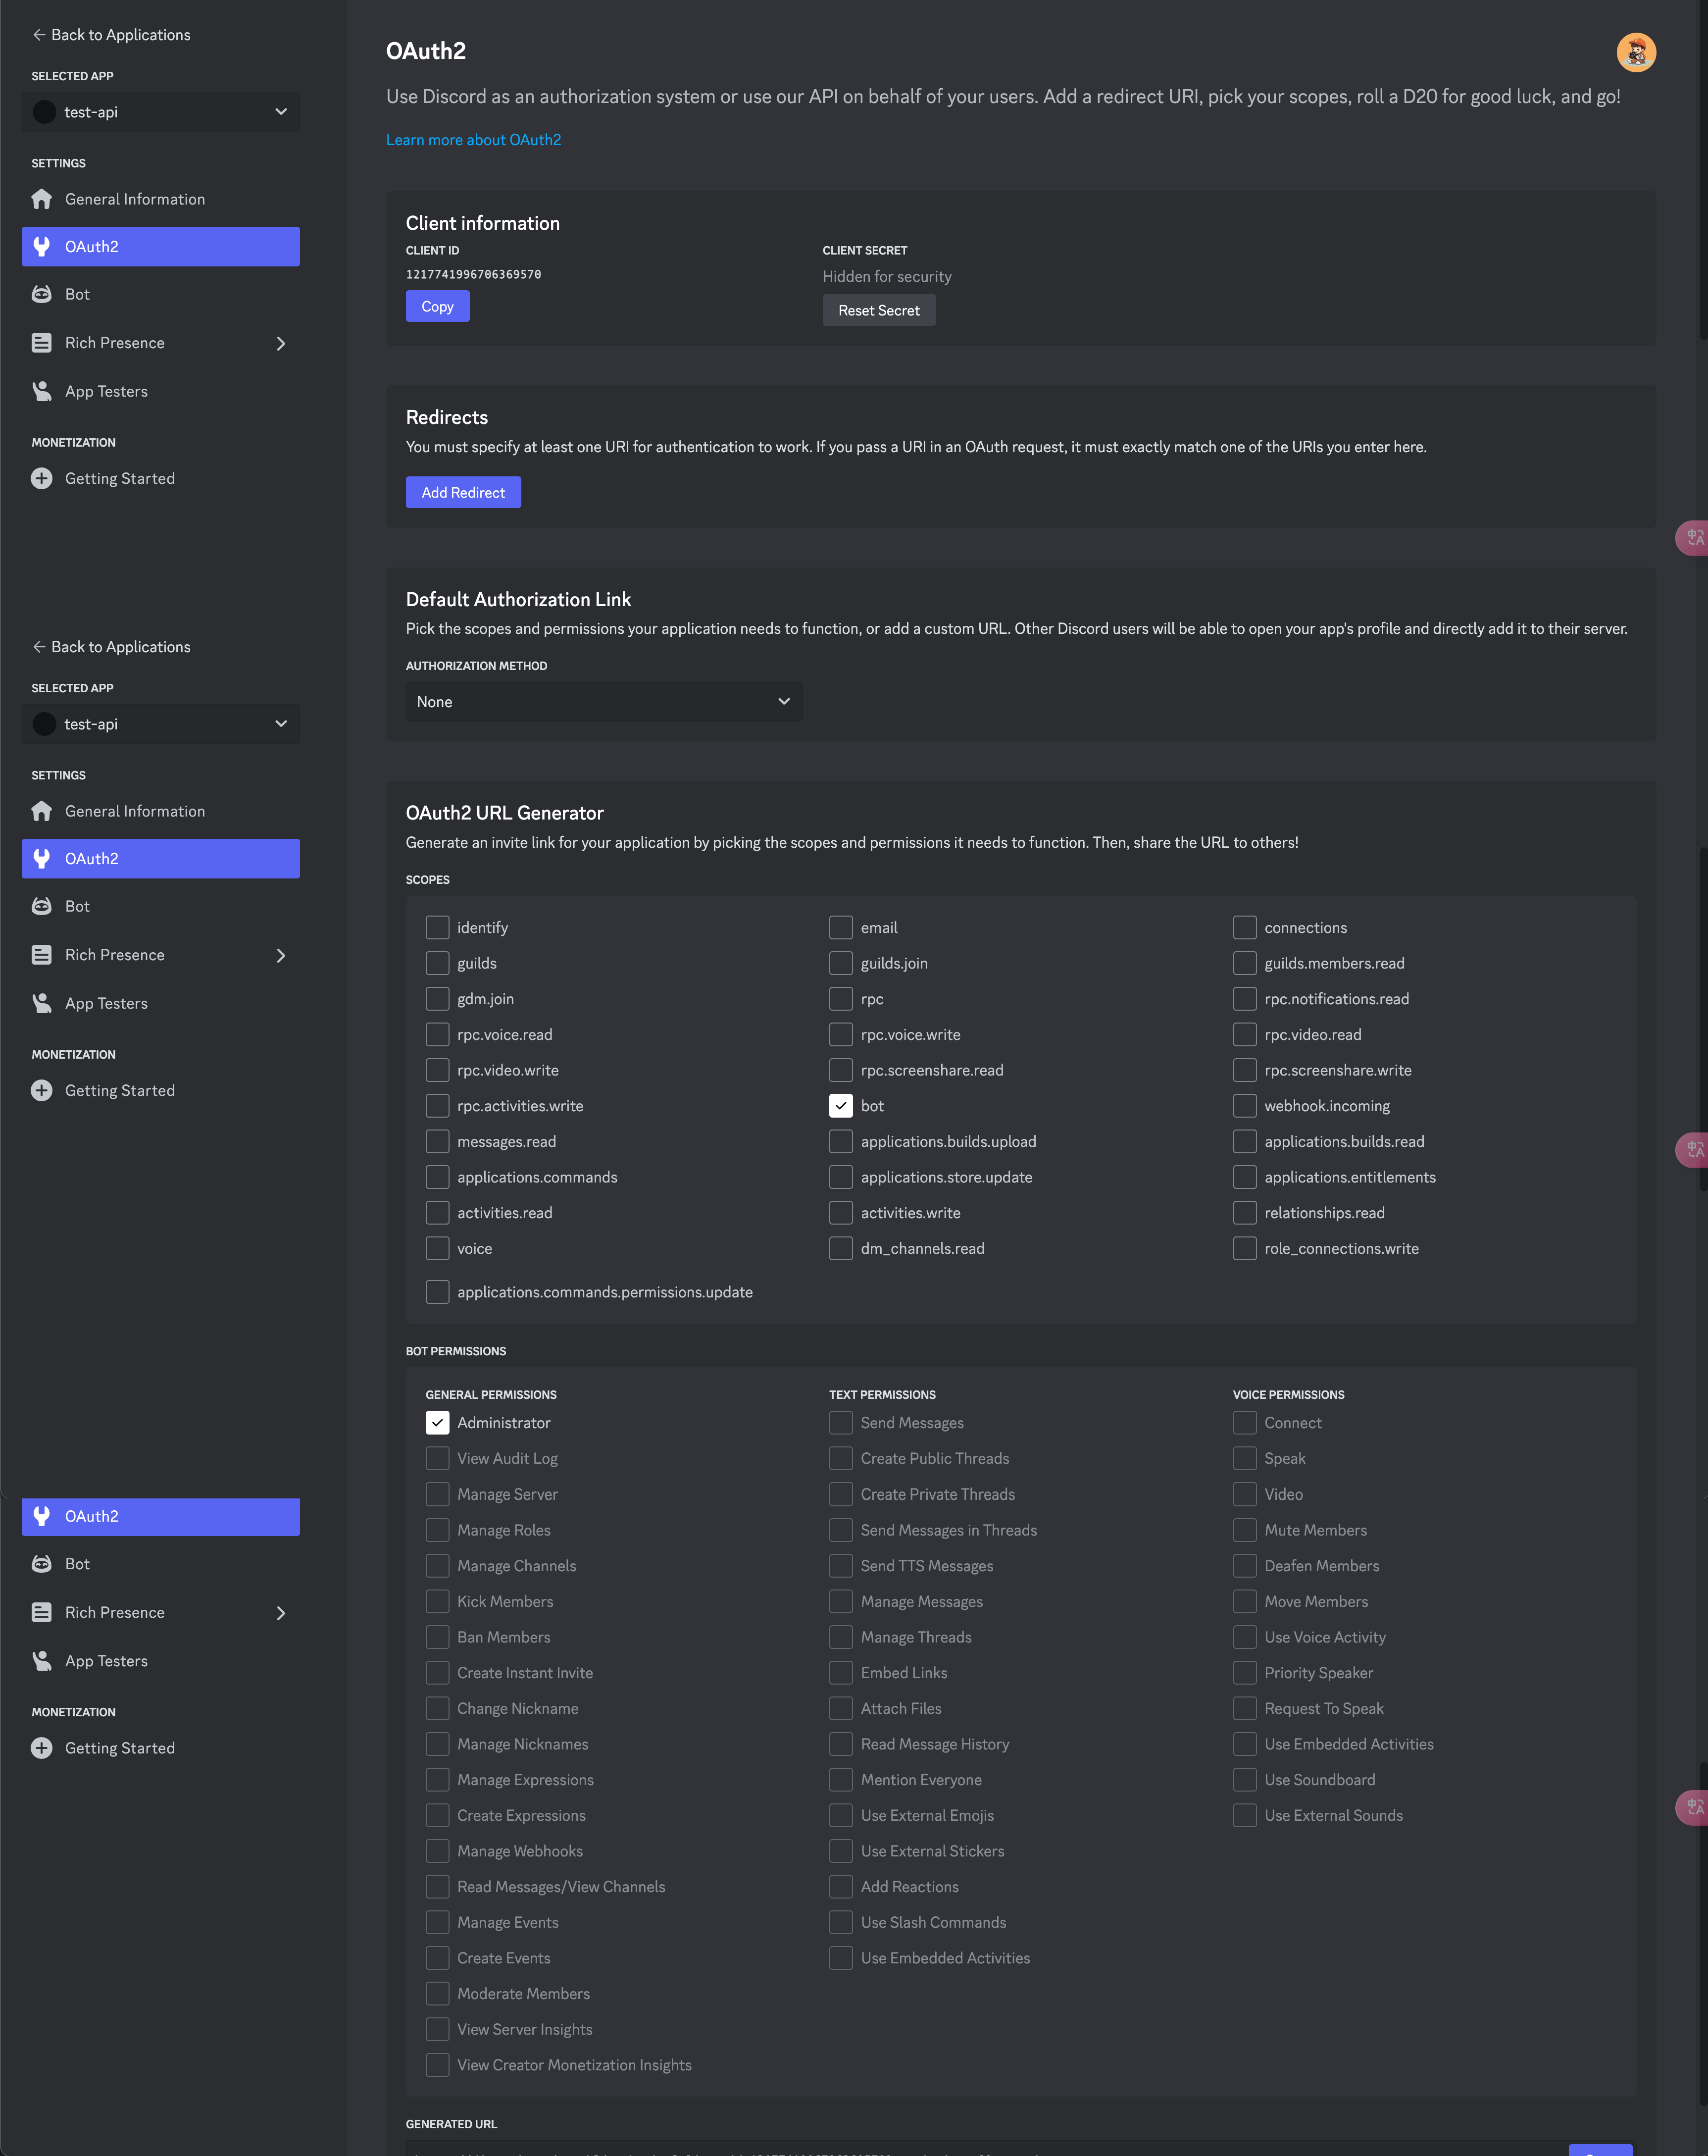Open the Learn more about OAuth2 link
Screen dimensions: 1708x2156
pos(473,140)
